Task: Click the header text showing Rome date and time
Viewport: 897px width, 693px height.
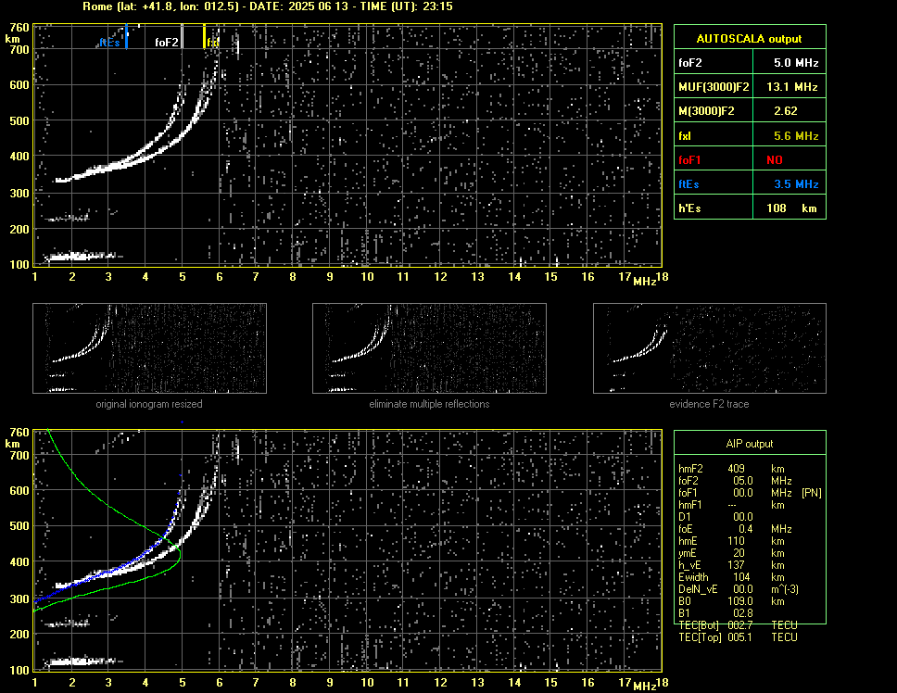Action: 267,6
